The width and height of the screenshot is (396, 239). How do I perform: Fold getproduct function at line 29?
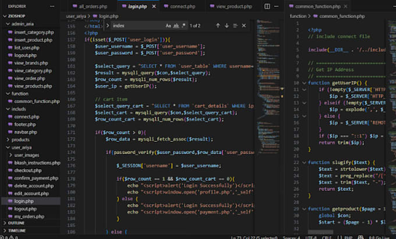(x=304, y=209)
